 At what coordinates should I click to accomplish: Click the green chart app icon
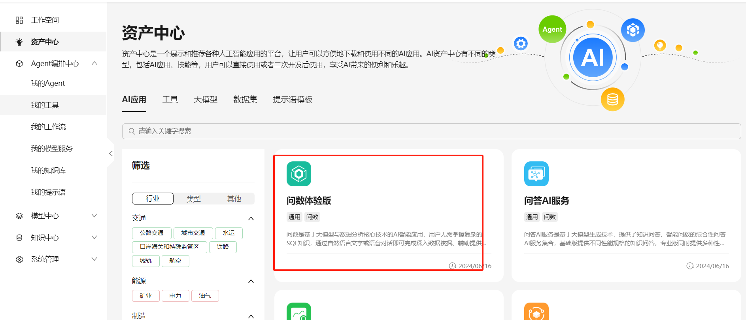(299, 311)
